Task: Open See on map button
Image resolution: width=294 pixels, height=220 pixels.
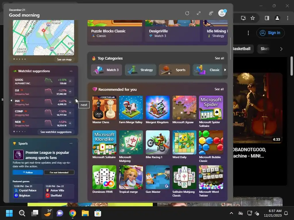Action: pyautogui.click(x=64, y=60)
